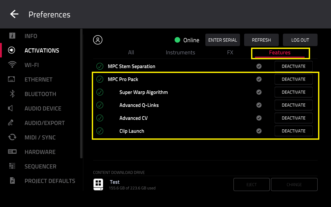Screen dimensions: 331x207
Task: Select the Features tab
Action: (x=280, y=53)
